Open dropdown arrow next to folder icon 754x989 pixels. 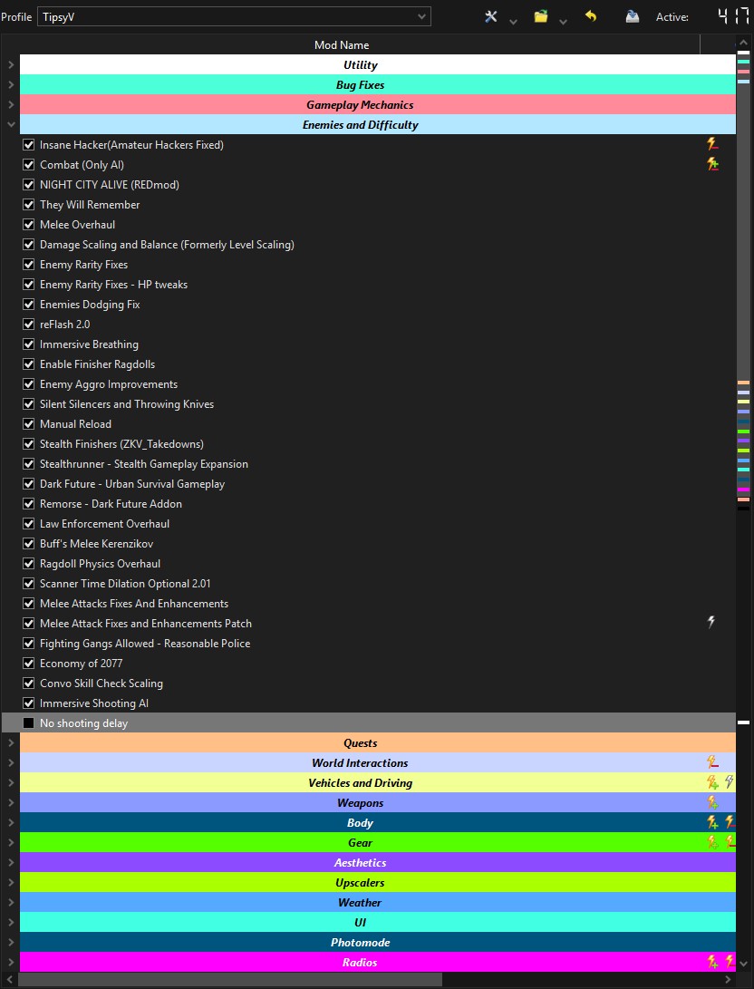click(563, 22)
